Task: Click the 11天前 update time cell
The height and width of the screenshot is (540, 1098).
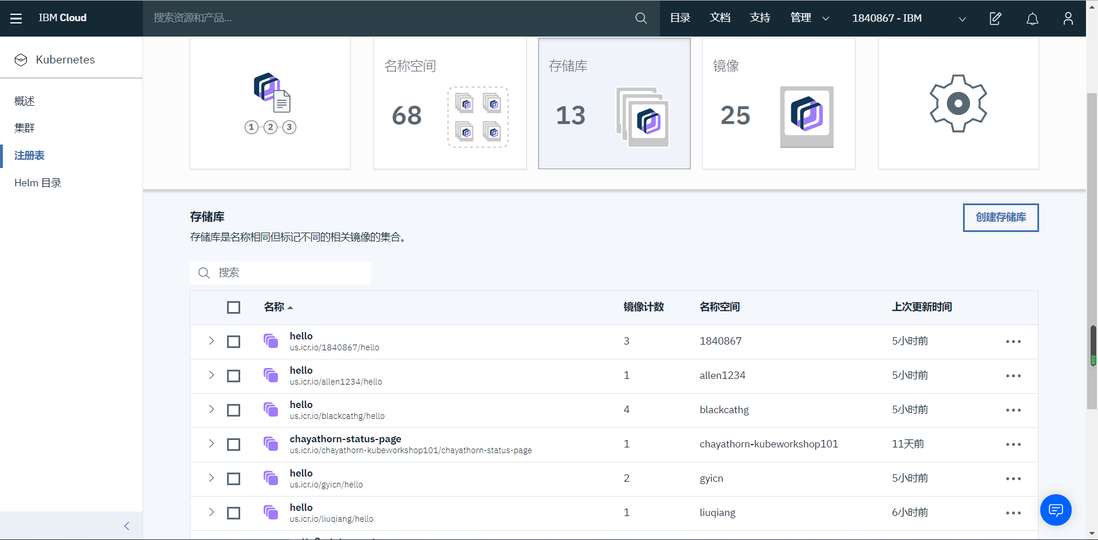Action: (908, 444)
